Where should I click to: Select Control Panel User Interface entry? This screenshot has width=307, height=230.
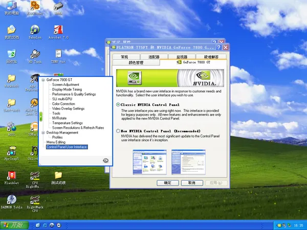tap(67, 147)
